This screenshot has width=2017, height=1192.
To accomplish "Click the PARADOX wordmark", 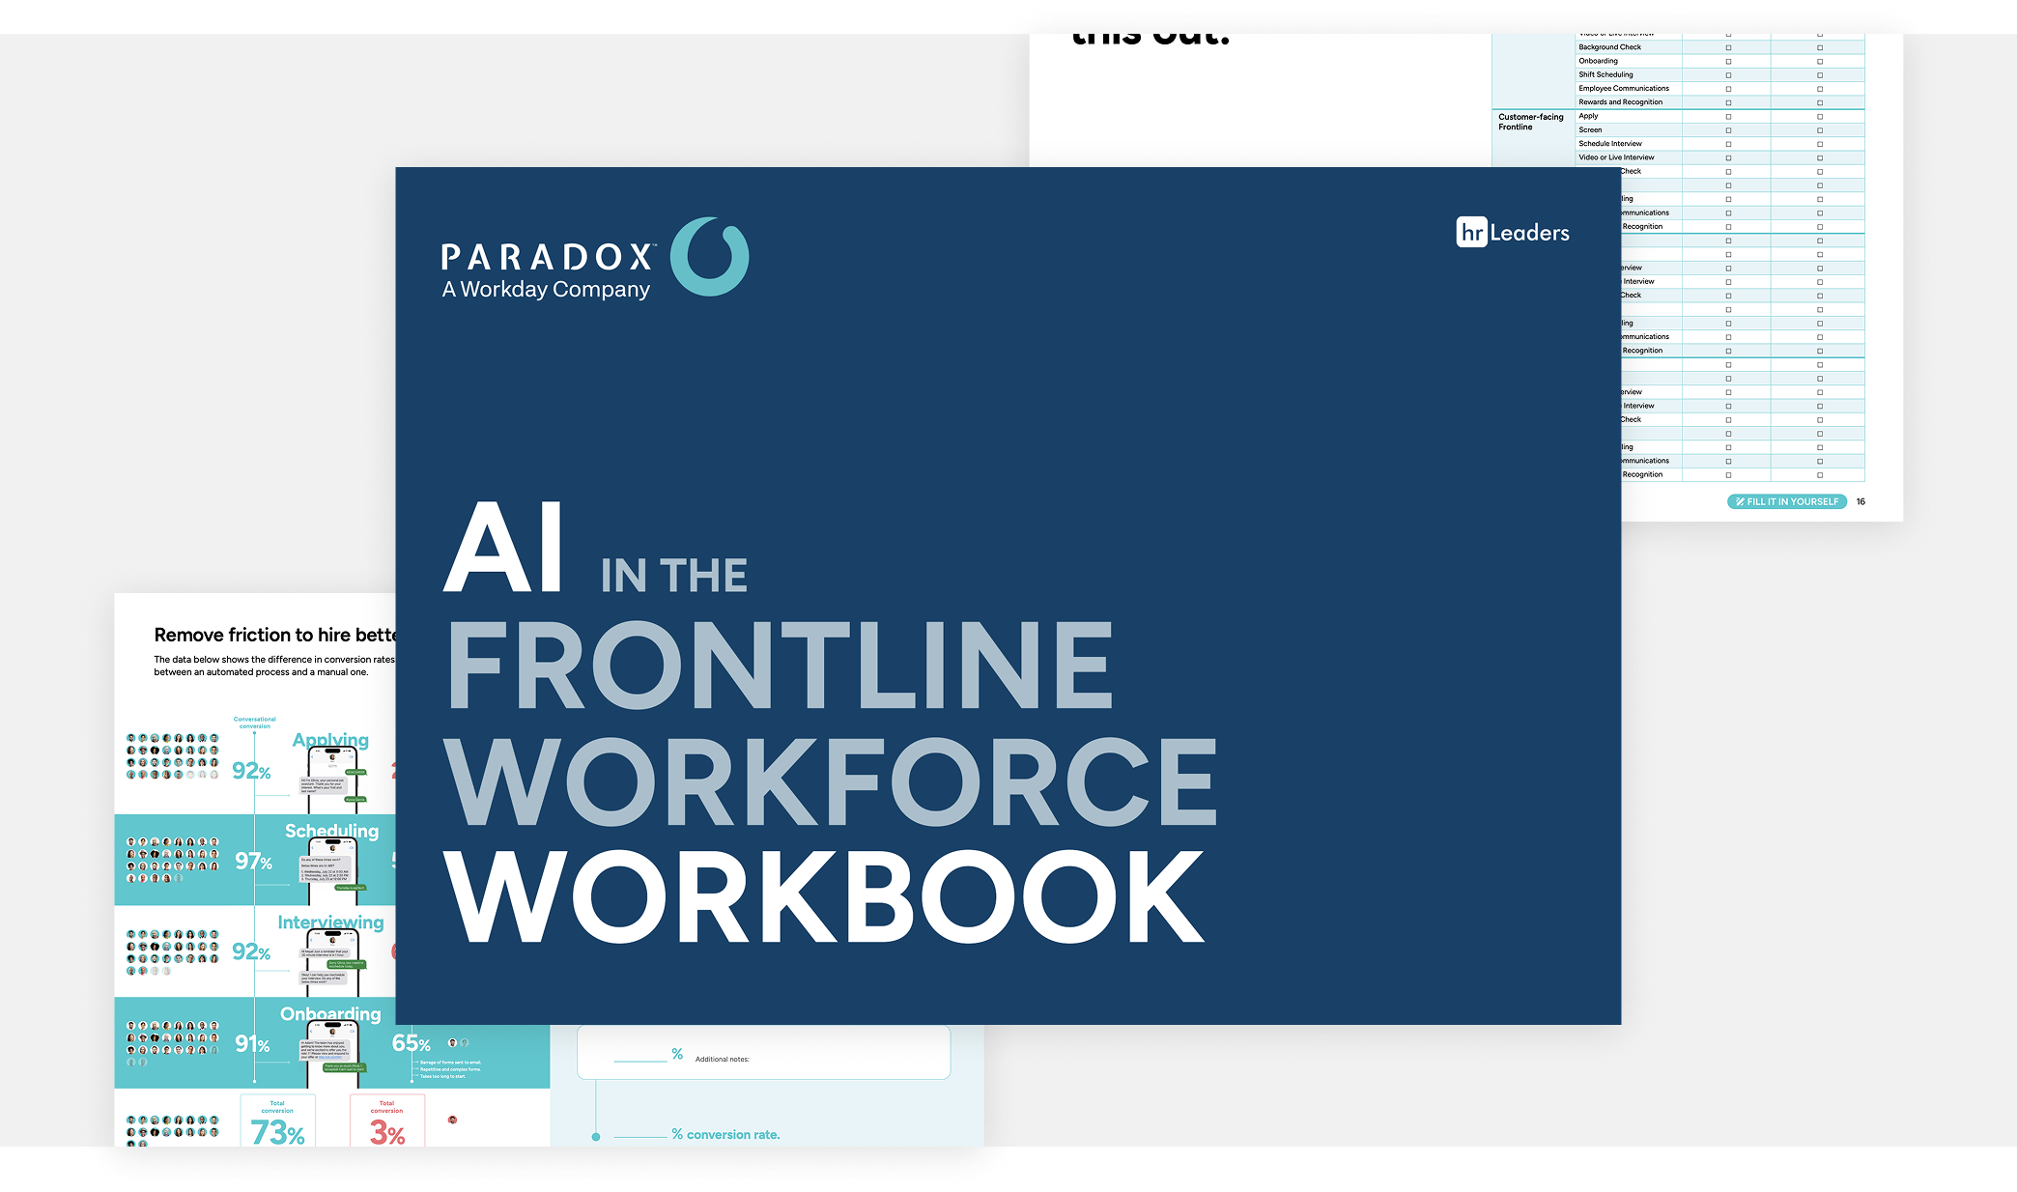I will (x=548, y=257).
